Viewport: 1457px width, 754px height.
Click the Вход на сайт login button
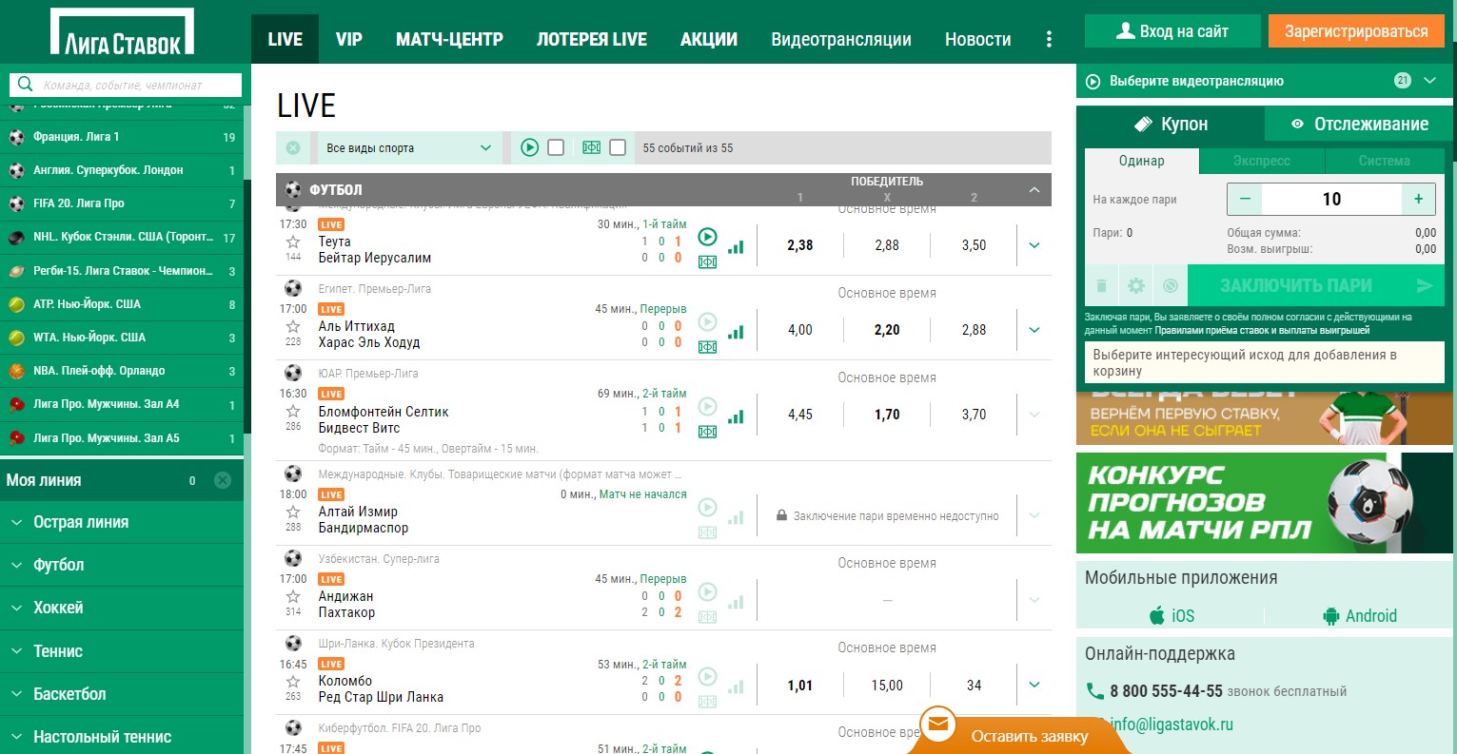(1172, 31)
